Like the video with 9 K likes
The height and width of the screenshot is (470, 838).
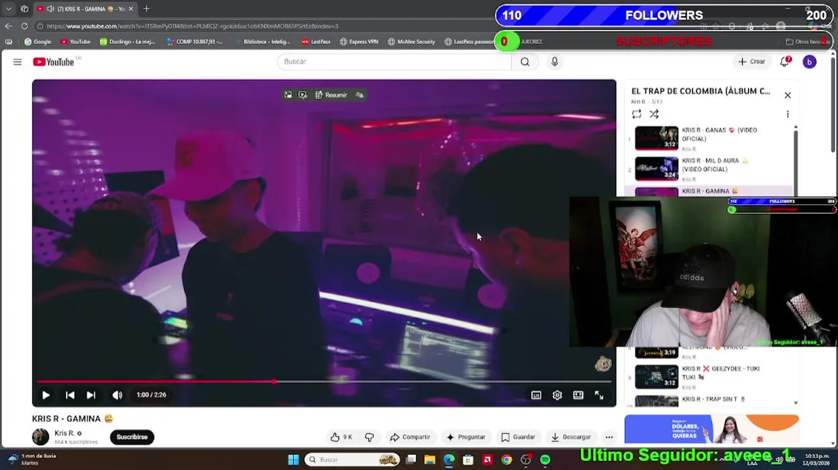(x=341, y=437)
